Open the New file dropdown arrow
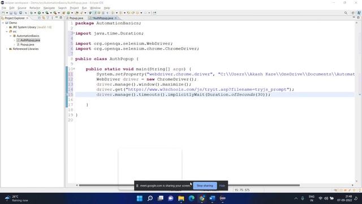 (x=7, y=13)
